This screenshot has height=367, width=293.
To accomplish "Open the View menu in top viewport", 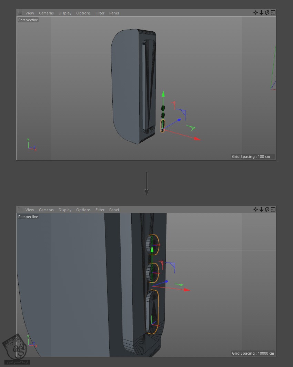I will coord(30,13).
